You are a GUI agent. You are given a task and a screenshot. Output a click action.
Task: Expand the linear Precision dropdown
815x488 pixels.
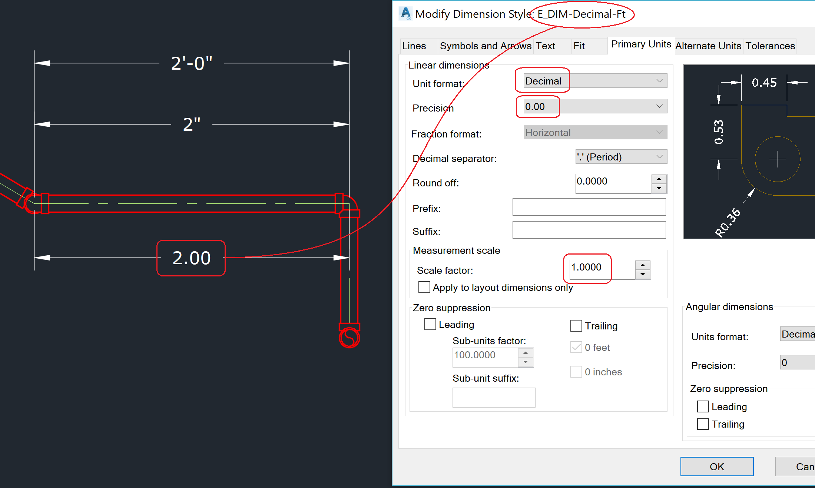tap(595, 106)
